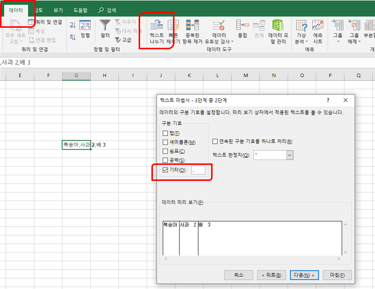Check the 쉼표(C) delimiter box
Screen dimensions: 375x289
165,151
